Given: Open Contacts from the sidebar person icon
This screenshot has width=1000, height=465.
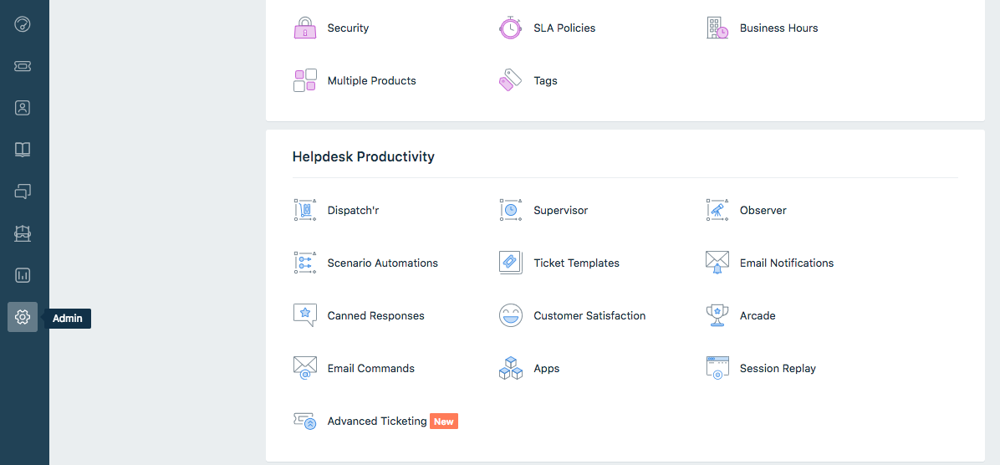Looking at the screenshot, I should pyautogui.click(x=23, y=108).
